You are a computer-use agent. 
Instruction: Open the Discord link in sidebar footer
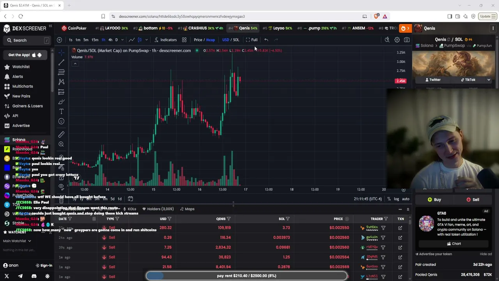coord(34,276)
